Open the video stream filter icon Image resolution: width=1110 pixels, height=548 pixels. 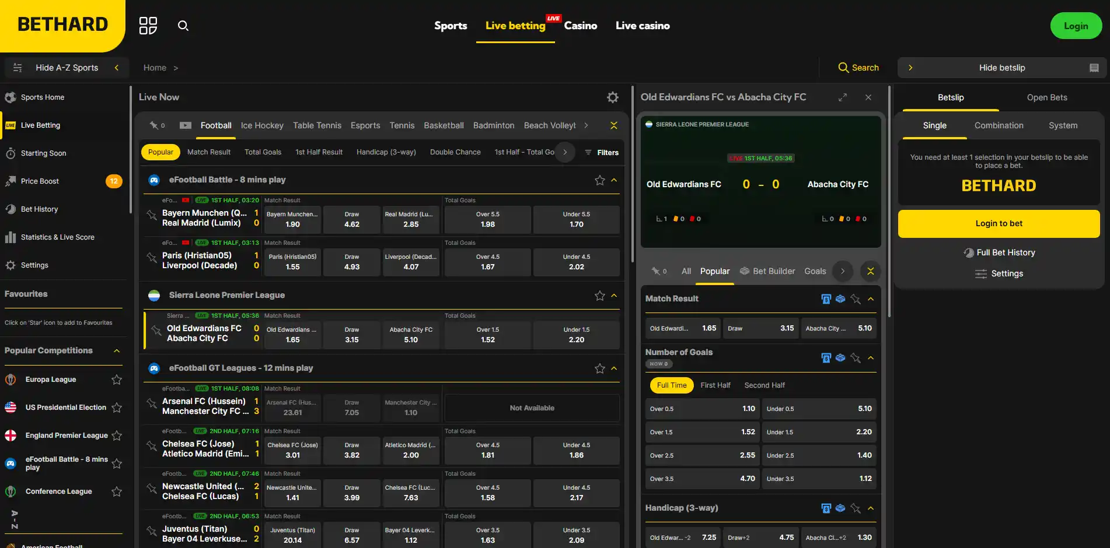(185, 125)
